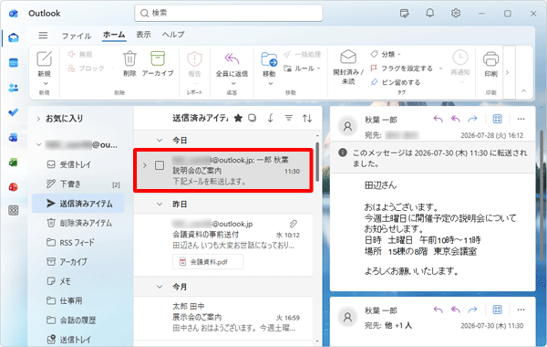The width and height of the screenshot is (547, 347).
Task: Collapse the ribbon with up chevron
Action: 523,90
